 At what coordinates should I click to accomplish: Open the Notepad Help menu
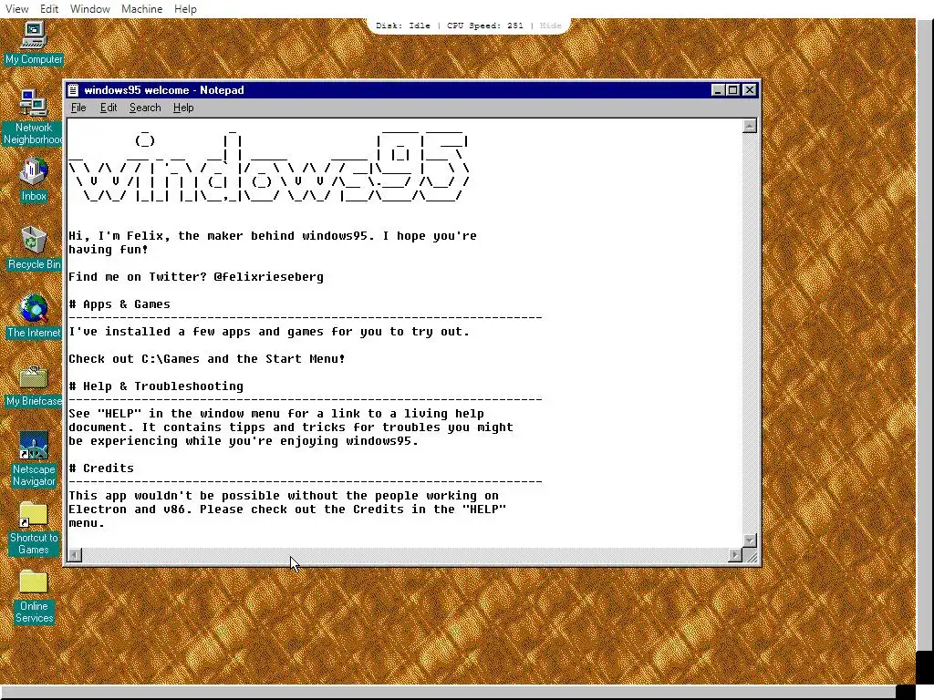coord(183,108)
